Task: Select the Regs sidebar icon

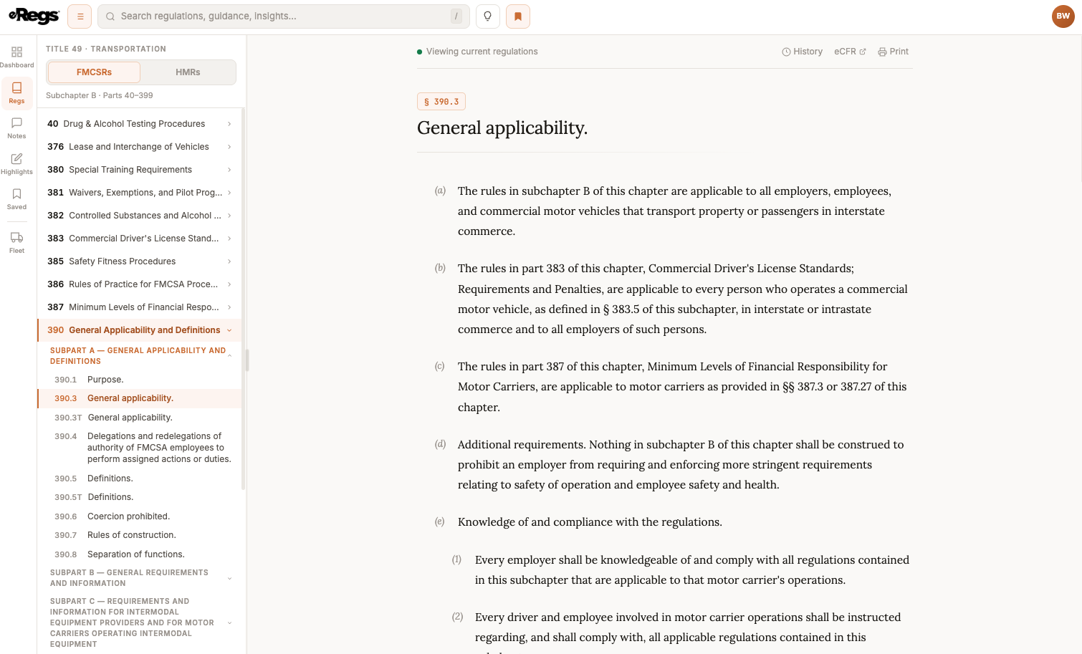Action: (x=16, y=93)
